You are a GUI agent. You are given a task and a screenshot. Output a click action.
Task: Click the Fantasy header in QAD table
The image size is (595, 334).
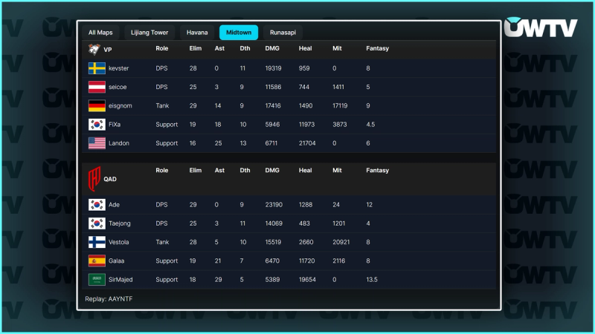pos(377,171)
